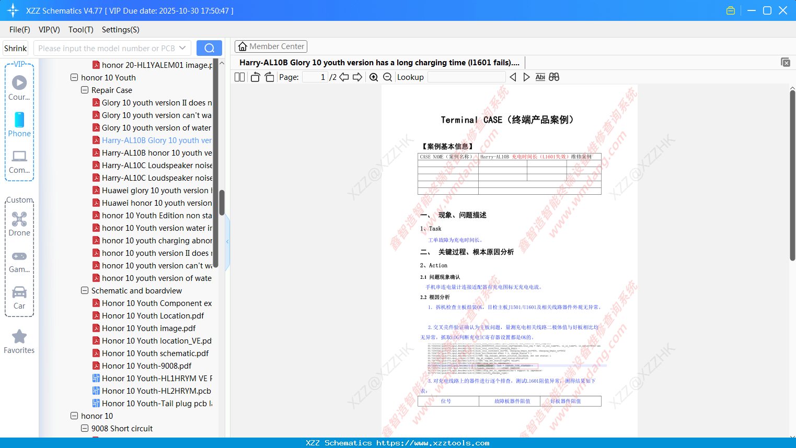796x448 pixels.
Task: Collapse the Schematic and boardview folder
Action: (x=85, y=290)
